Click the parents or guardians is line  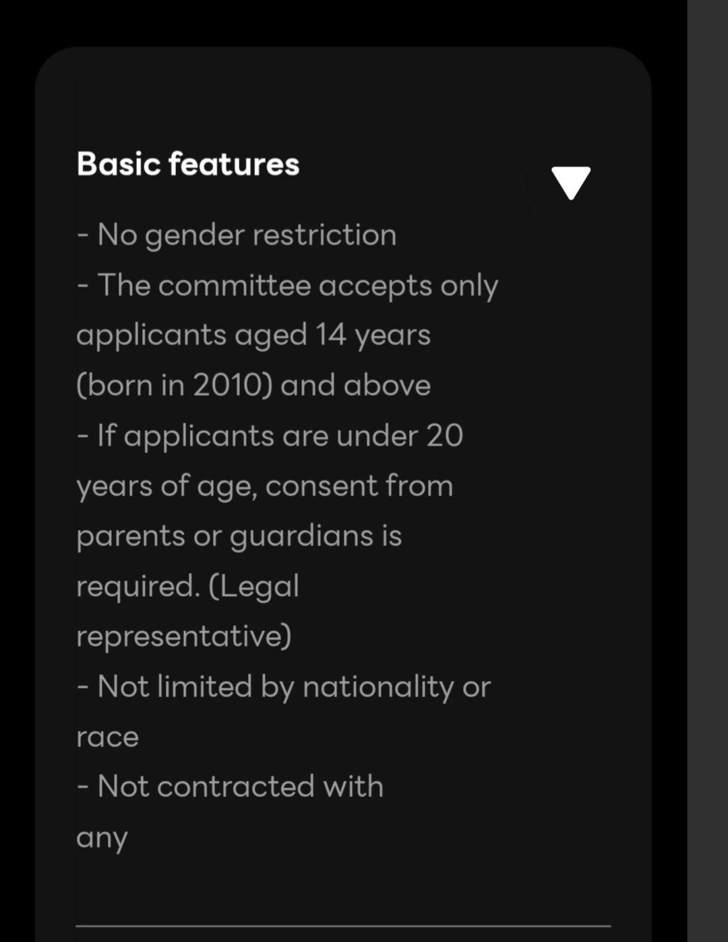pos(239,537)
